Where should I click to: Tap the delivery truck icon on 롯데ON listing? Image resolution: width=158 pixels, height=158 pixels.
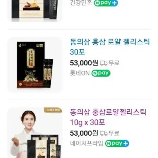(x=104, y=63)
